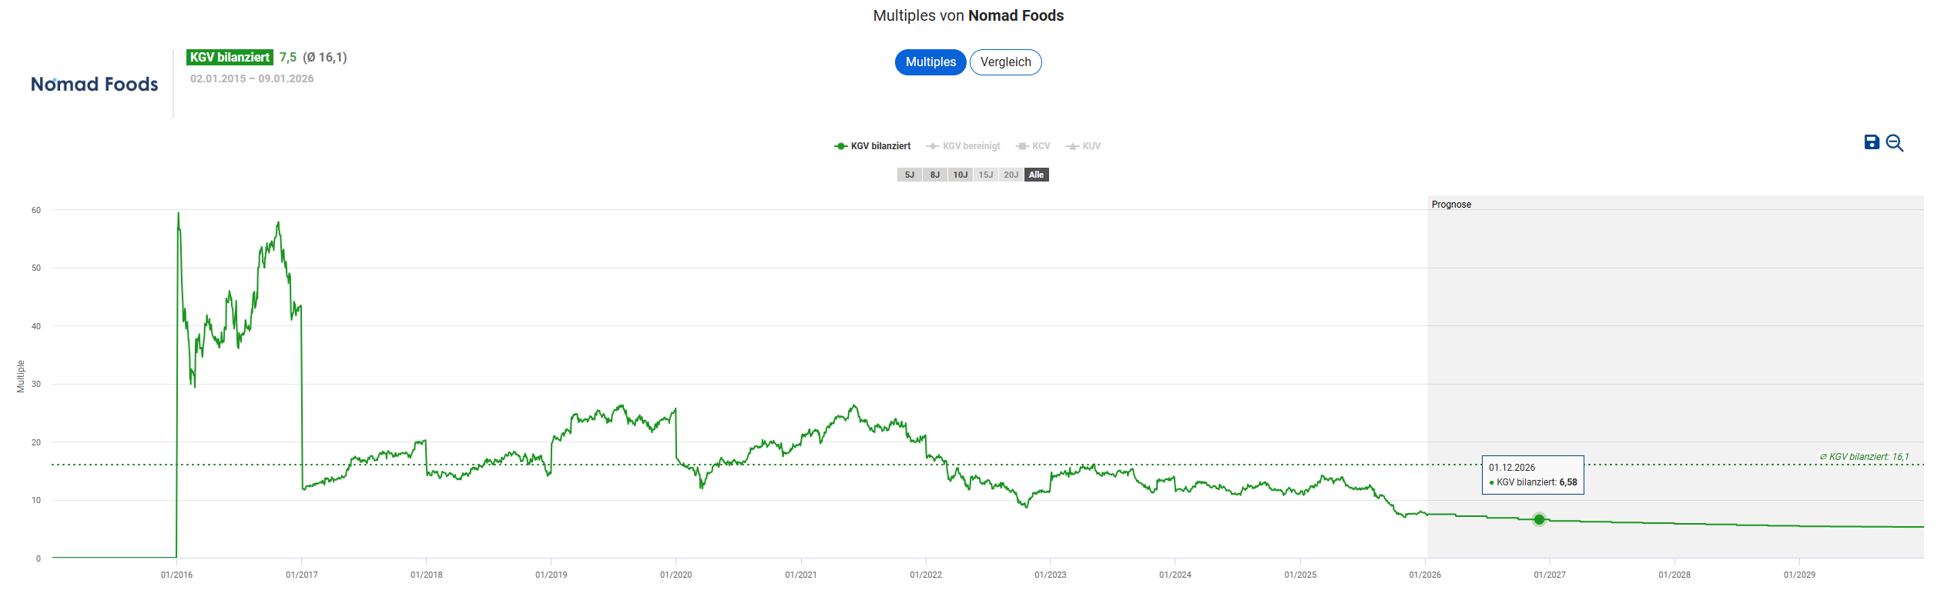This screenshot has height=590, width=1941.
Task: Click the zoom out magnifier icon
Action: click(x=1895, y=143)
